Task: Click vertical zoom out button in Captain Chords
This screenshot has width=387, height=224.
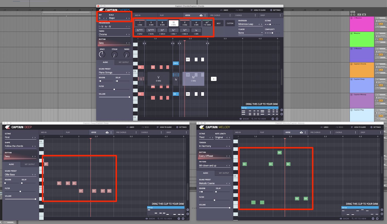Action: pos(282,110)
